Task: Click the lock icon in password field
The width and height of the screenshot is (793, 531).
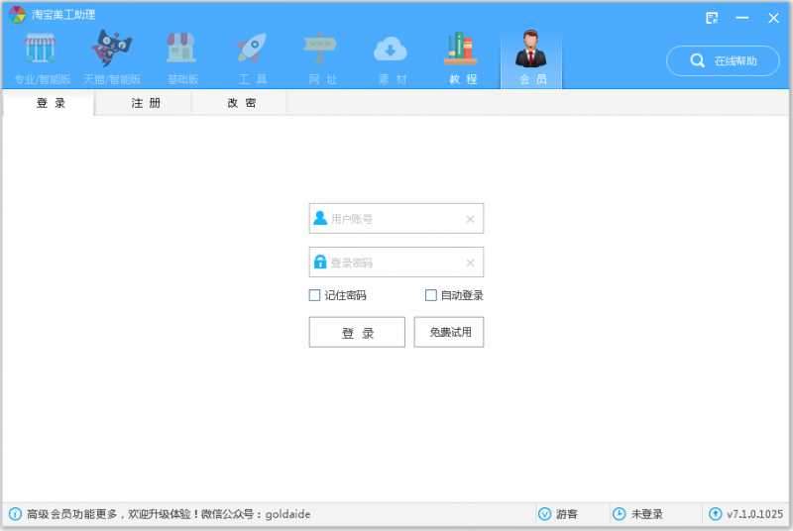Action: click(320, 262)
